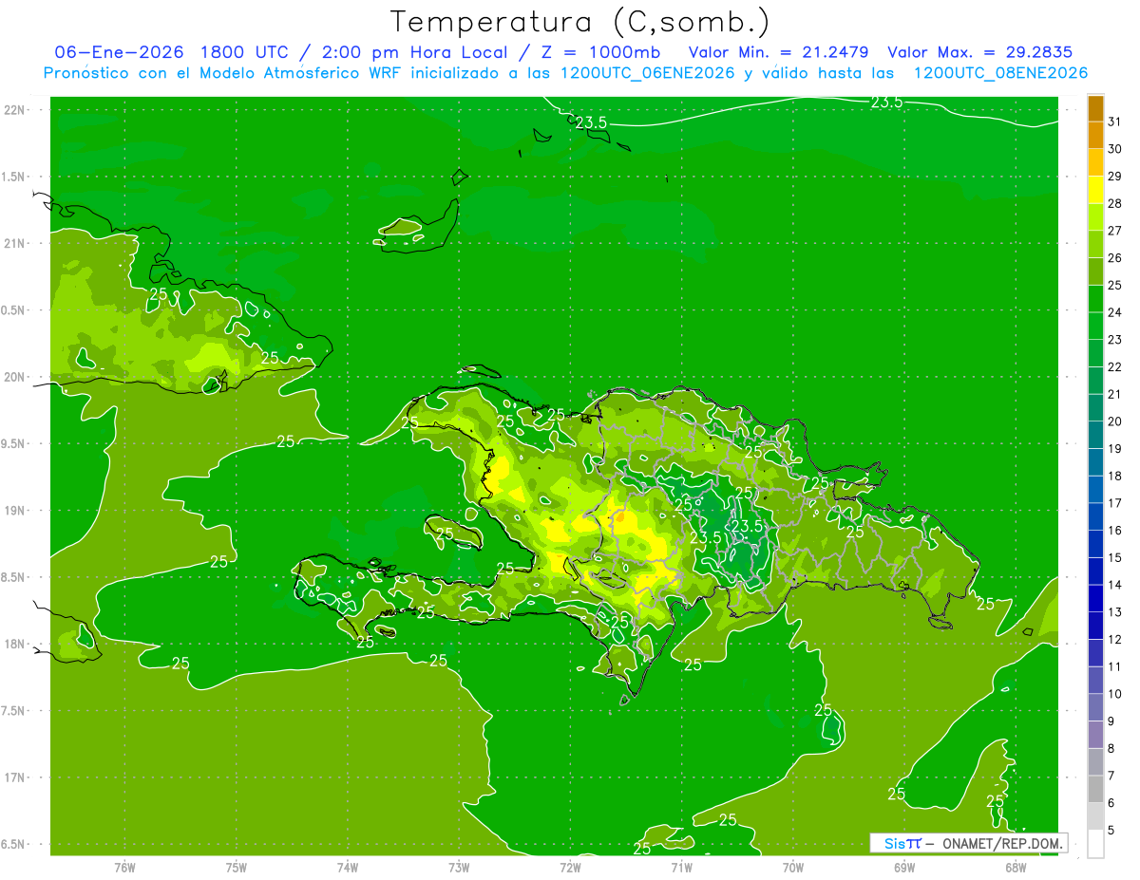Viewport: 1140px width, 880px height.
Task: Click the "27" colorbar label
Action: [x=1114, y=231]
